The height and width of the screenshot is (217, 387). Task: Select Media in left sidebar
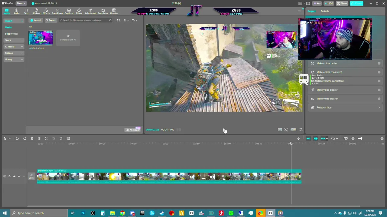[8, 27]
